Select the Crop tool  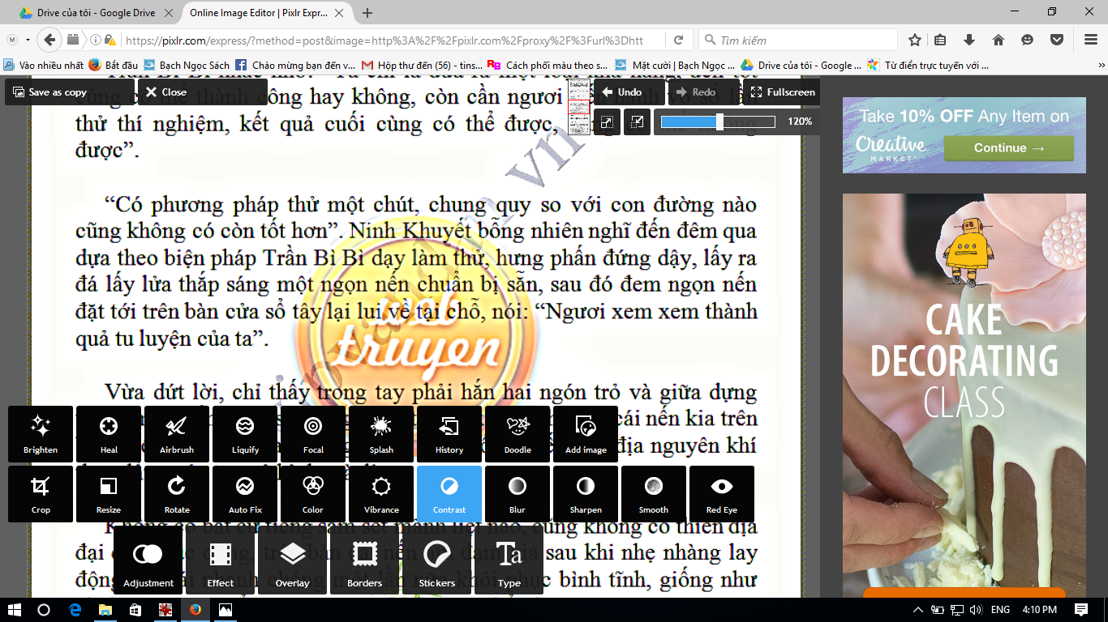tap(41, 493)
